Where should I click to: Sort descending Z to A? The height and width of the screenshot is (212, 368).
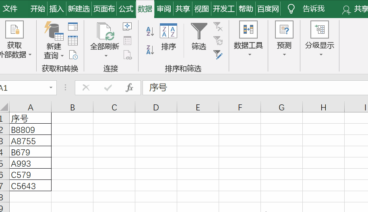[150, 50]
